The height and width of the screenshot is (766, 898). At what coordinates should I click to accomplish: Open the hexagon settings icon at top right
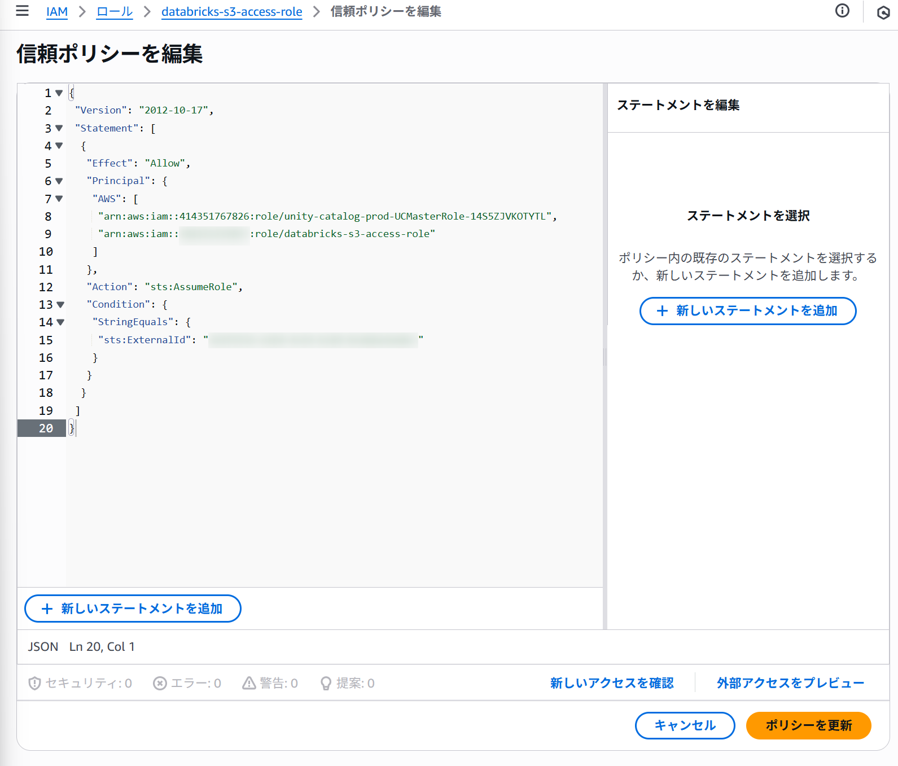[x=883, y=12]
